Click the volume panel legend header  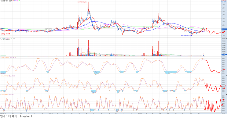tap(8, 38)
